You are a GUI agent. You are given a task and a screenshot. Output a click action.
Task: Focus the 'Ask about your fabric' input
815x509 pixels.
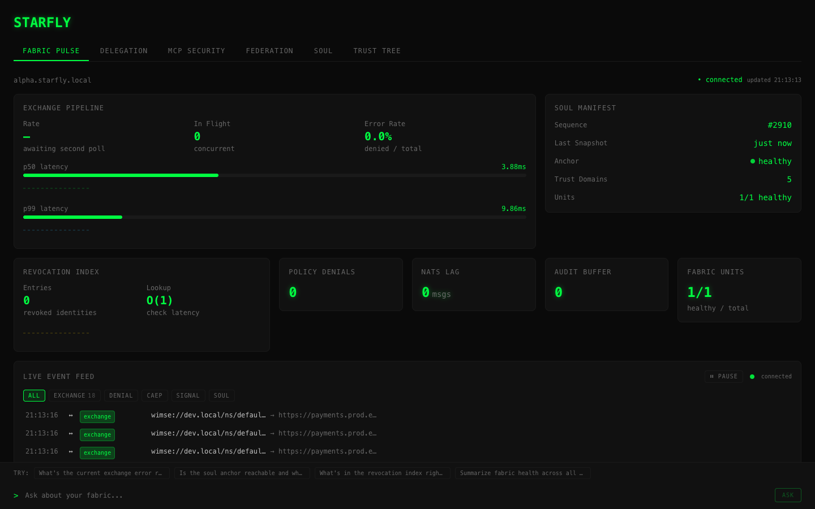click(396, 495)
